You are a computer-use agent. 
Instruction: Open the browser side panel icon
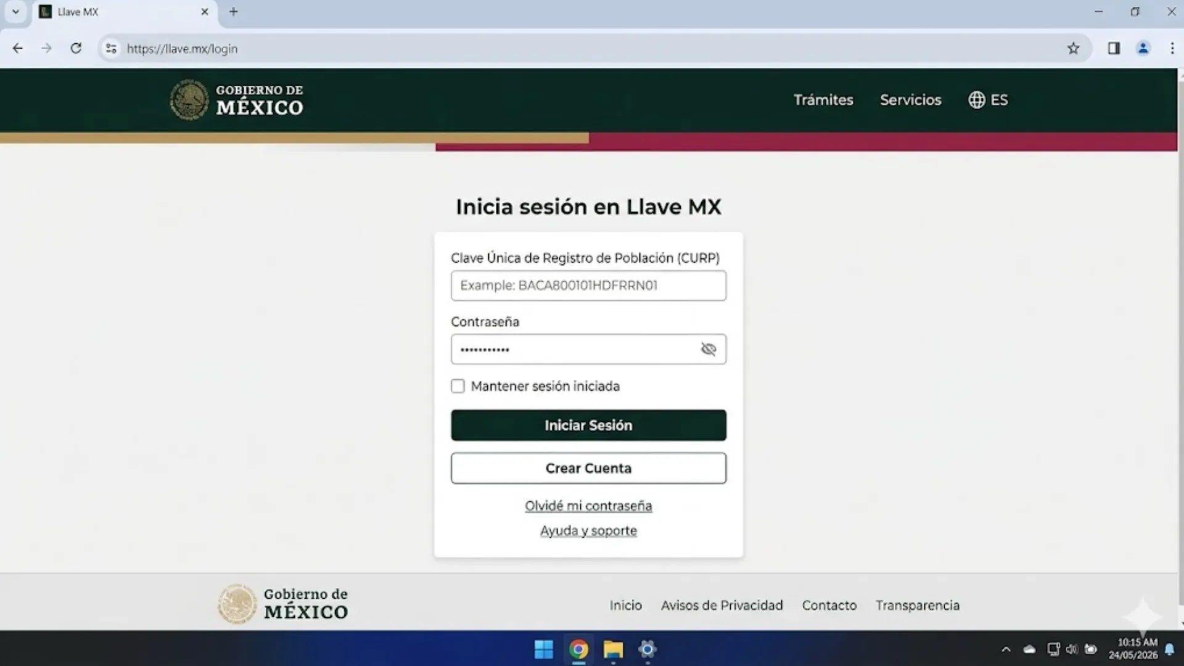click(x=1114, y=48)
